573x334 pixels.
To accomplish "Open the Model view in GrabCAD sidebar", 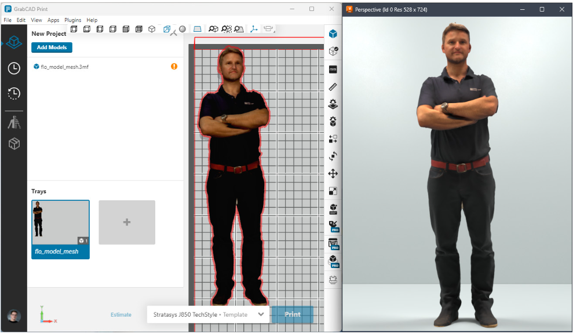I will click(14, 42).
